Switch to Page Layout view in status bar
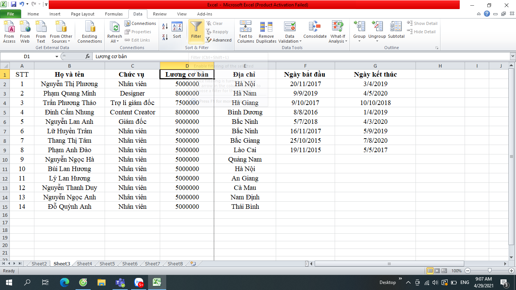Screen dimensions: 516x290 437,271
